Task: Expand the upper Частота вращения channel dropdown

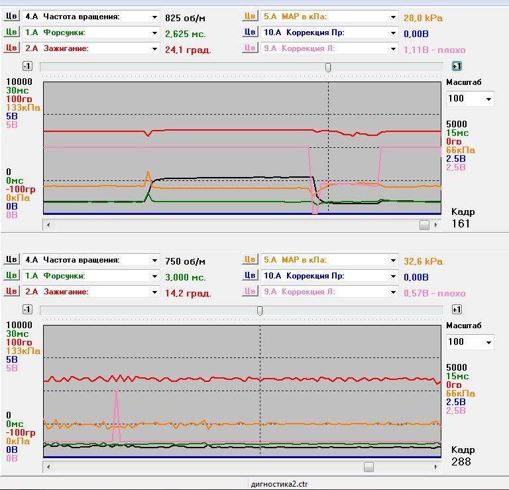Action: pyautogui.click(x=154, y=17)
